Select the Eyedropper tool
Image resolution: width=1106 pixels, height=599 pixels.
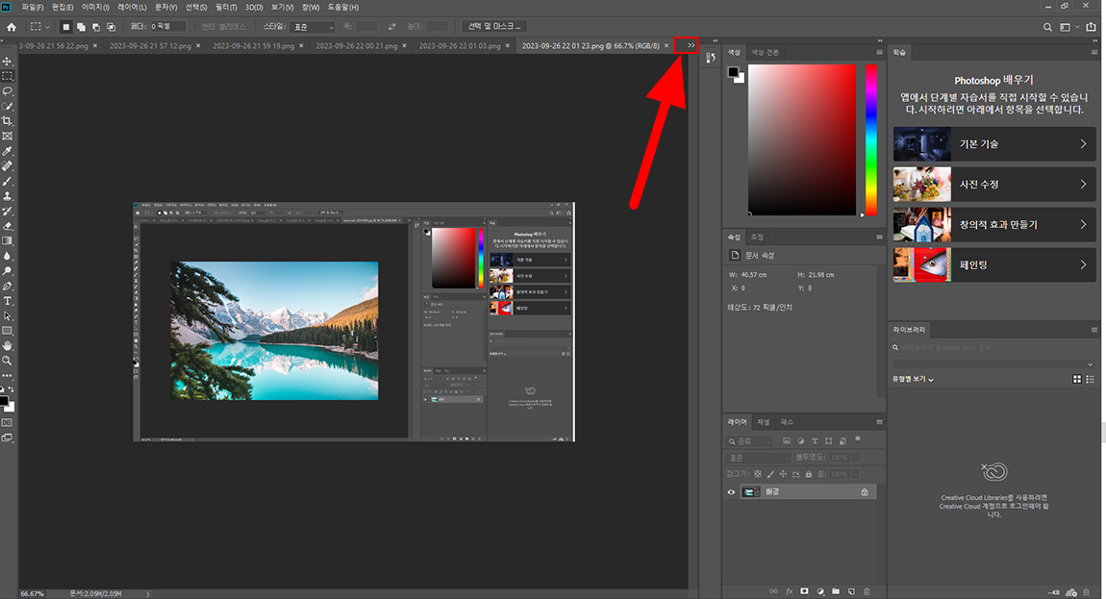click(x=7, y=151)
